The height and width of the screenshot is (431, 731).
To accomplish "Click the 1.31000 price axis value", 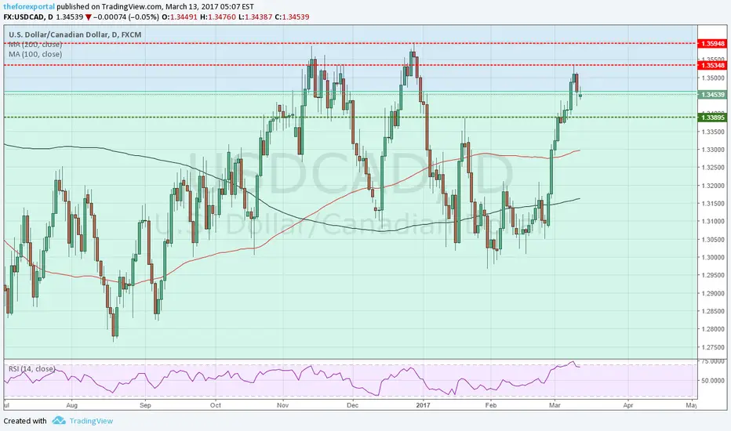I will coord(714,221).
